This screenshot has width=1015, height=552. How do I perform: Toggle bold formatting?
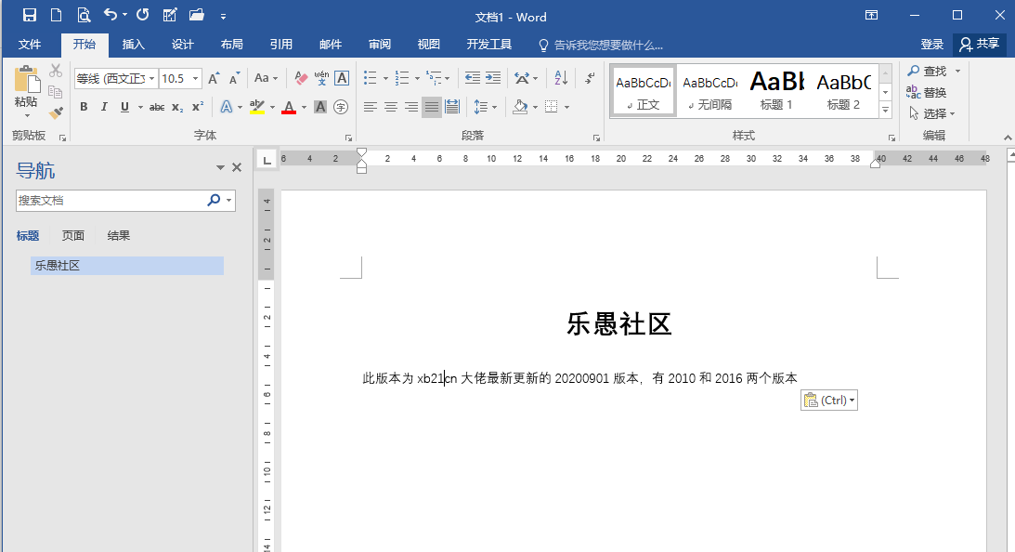(x=84, y=107)
